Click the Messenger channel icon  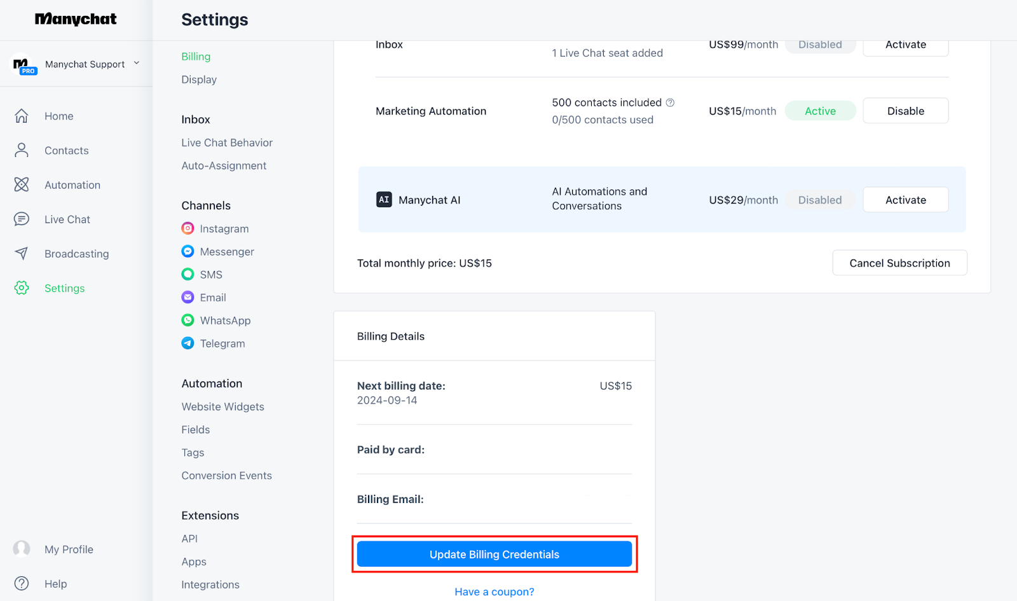pos(188,251)
